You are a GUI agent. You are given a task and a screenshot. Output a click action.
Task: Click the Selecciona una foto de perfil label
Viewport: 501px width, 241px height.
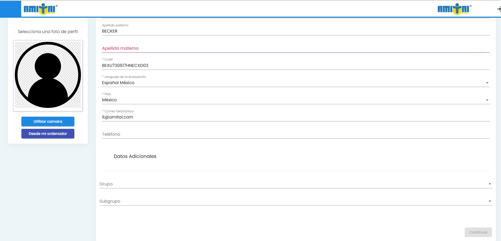click(48, 32)
